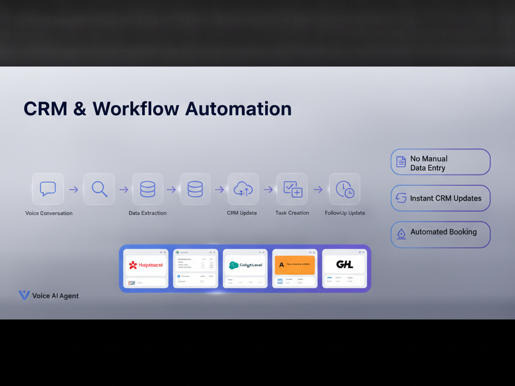The image size is (515, 386).
Task: Select the magnifying glass search icon
Action: pos(99,189)
